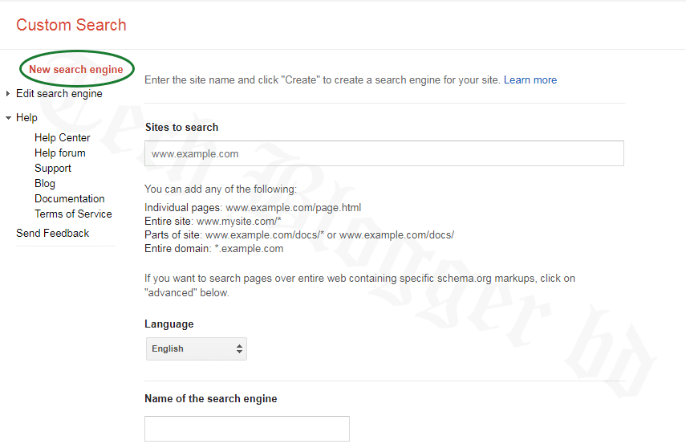Select New search engine in sidebar
This screenshot has height=444, width=686.
(76, 70)
